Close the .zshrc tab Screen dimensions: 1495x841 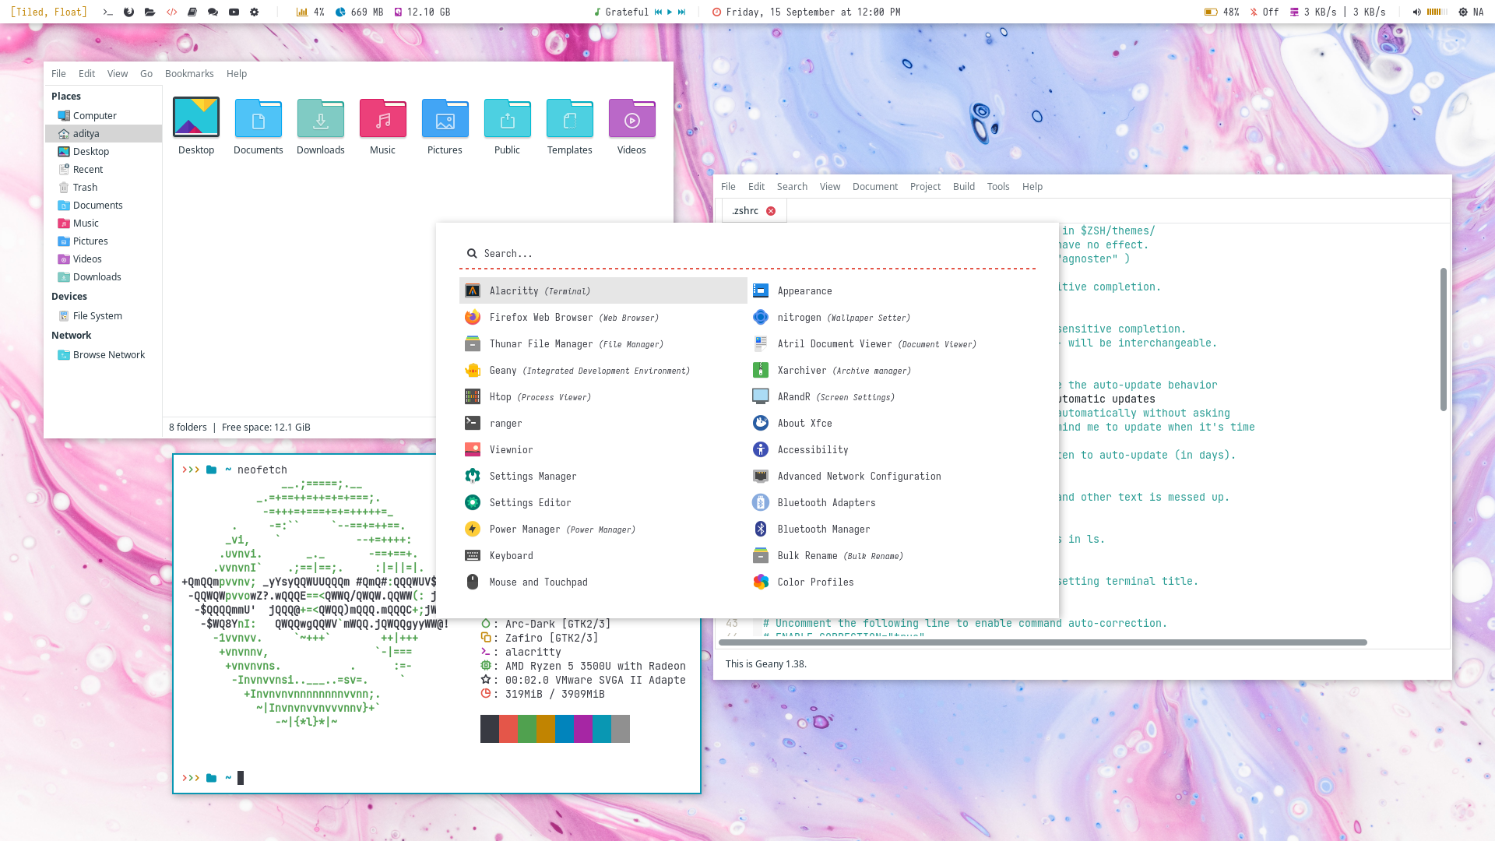771,211
